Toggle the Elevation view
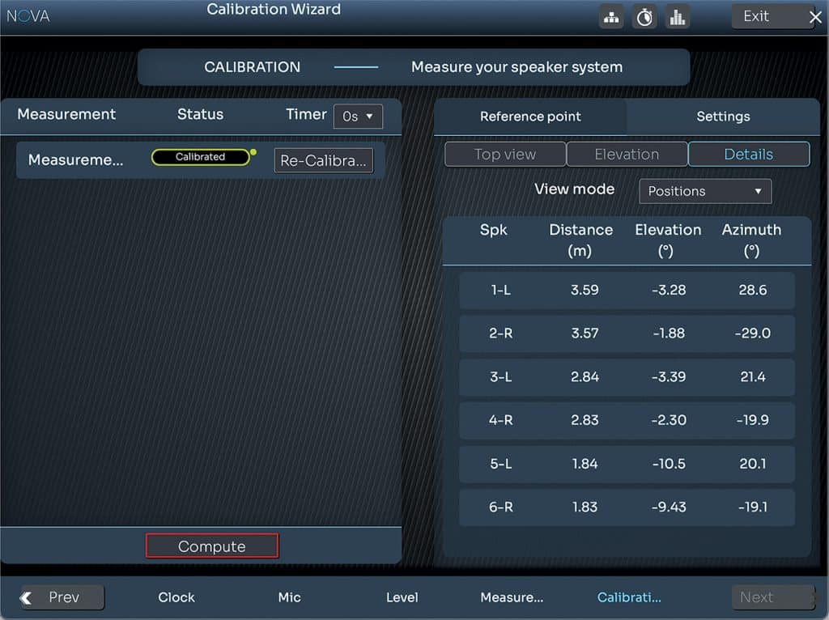The height and width of the screenshot is (620, 829). tap(627, 155)
